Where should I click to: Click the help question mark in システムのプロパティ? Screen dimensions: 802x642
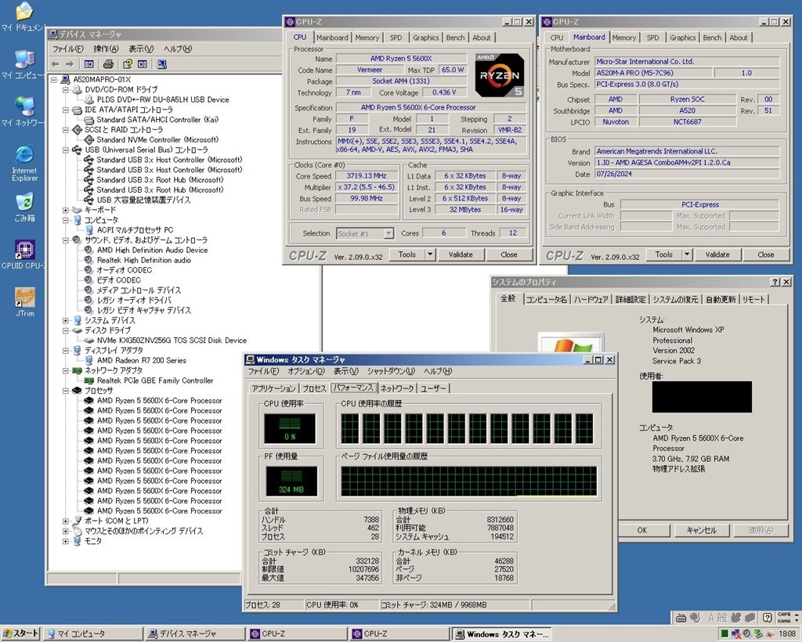(x=775, y=282)
